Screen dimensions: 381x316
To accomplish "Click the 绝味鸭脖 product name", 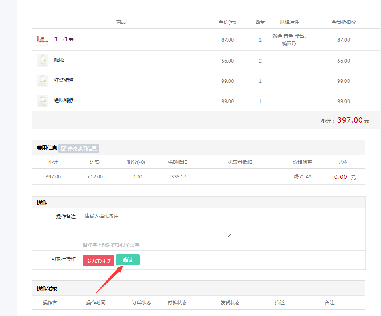I will tap(64, 100).
